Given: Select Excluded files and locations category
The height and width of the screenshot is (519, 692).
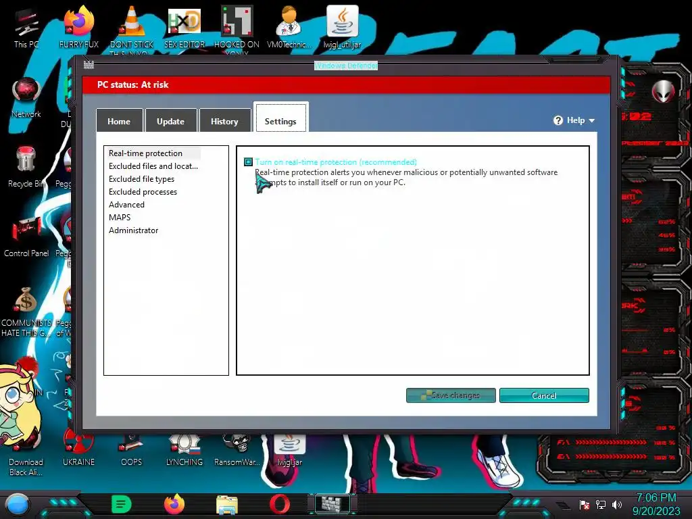Looking at the screenshot, I should click(x=153, y=166).
